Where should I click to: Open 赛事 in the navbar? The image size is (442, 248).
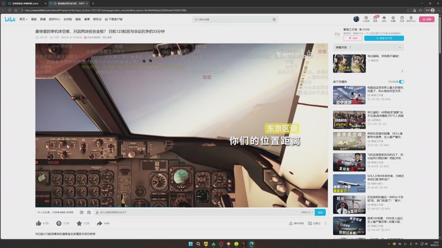point(87,19)
